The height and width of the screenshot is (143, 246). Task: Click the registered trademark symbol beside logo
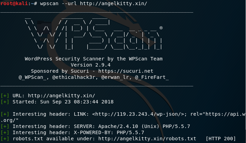(x=161, y=28)
